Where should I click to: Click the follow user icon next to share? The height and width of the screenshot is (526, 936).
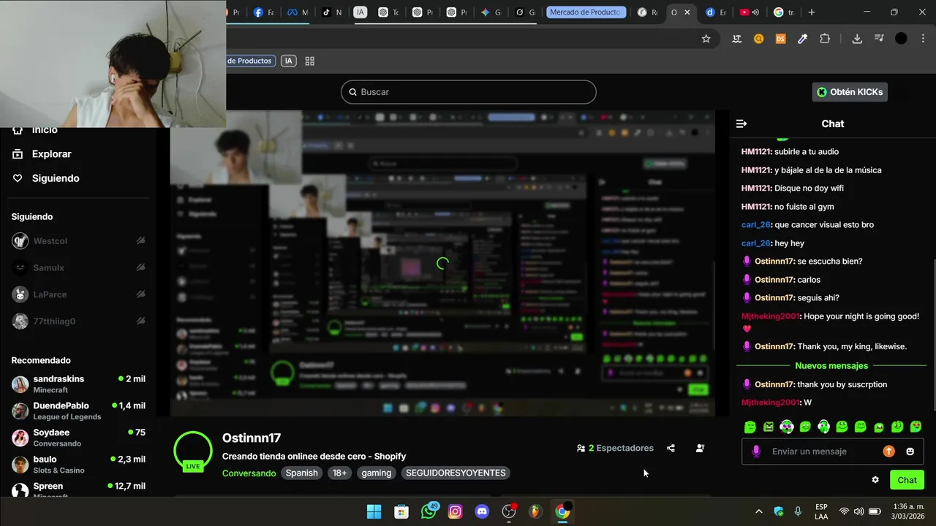[700, 449]
